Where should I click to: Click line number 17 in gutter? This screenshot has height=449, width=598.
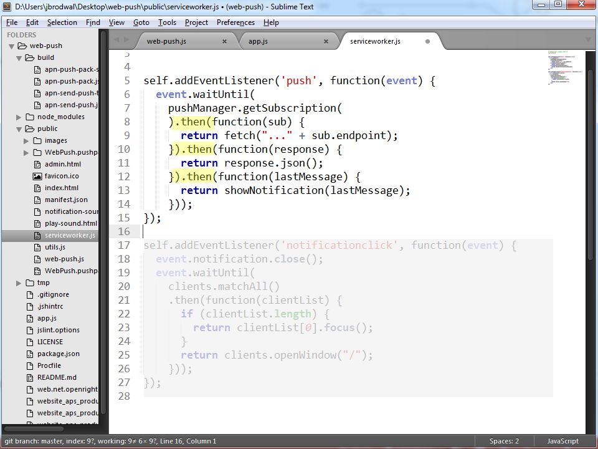tap(124, 245)
